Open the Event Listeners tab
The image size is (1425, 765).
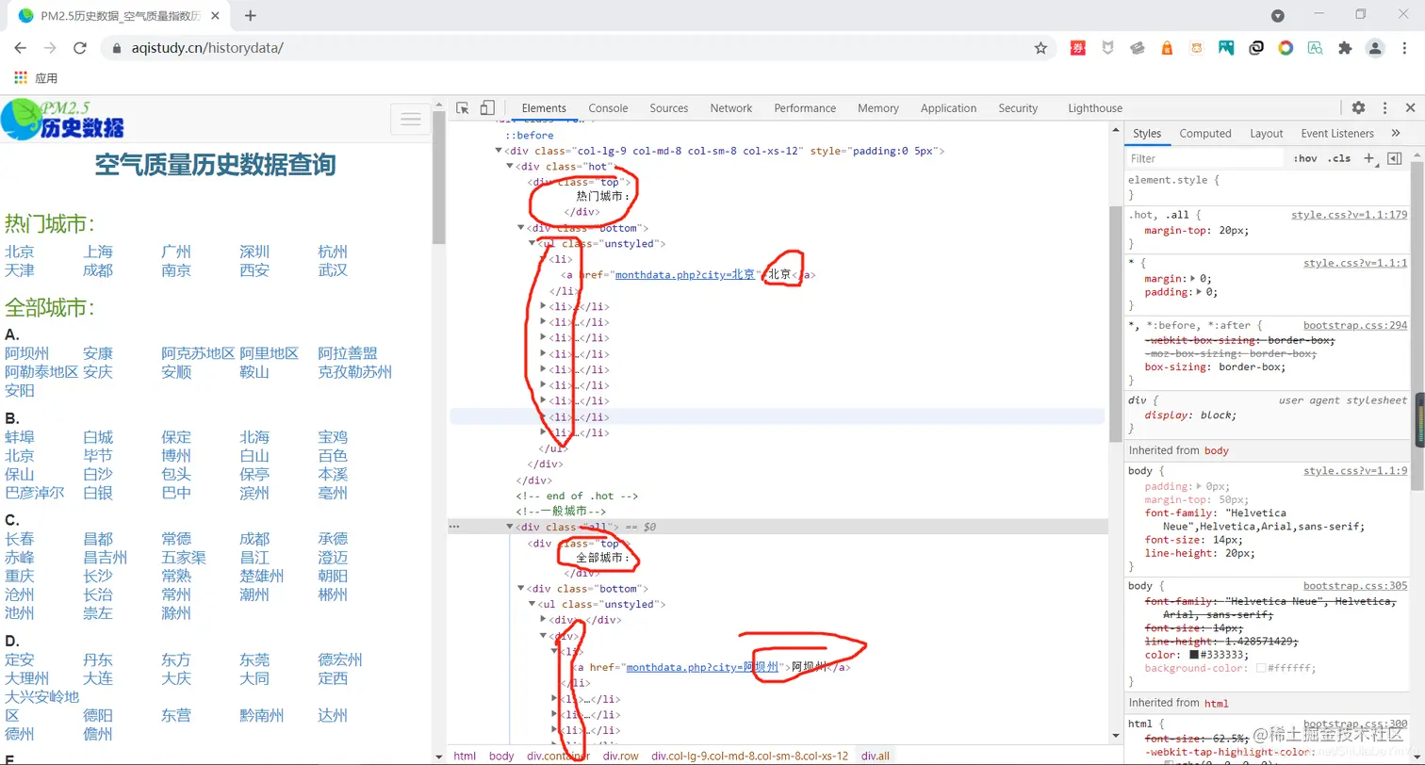pos(1337,134)
